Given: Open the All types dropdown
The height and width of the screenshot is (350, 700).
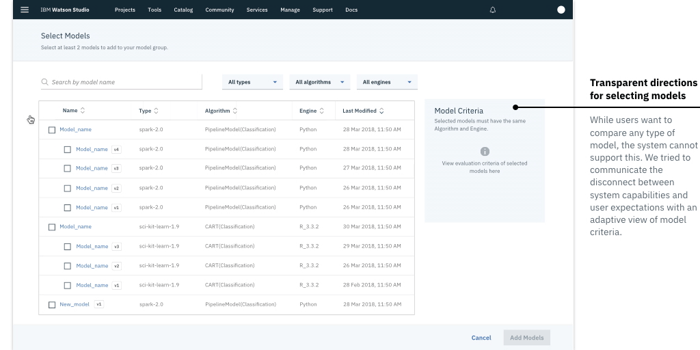Looking at the screenshot, I should (x=253, y=82).
